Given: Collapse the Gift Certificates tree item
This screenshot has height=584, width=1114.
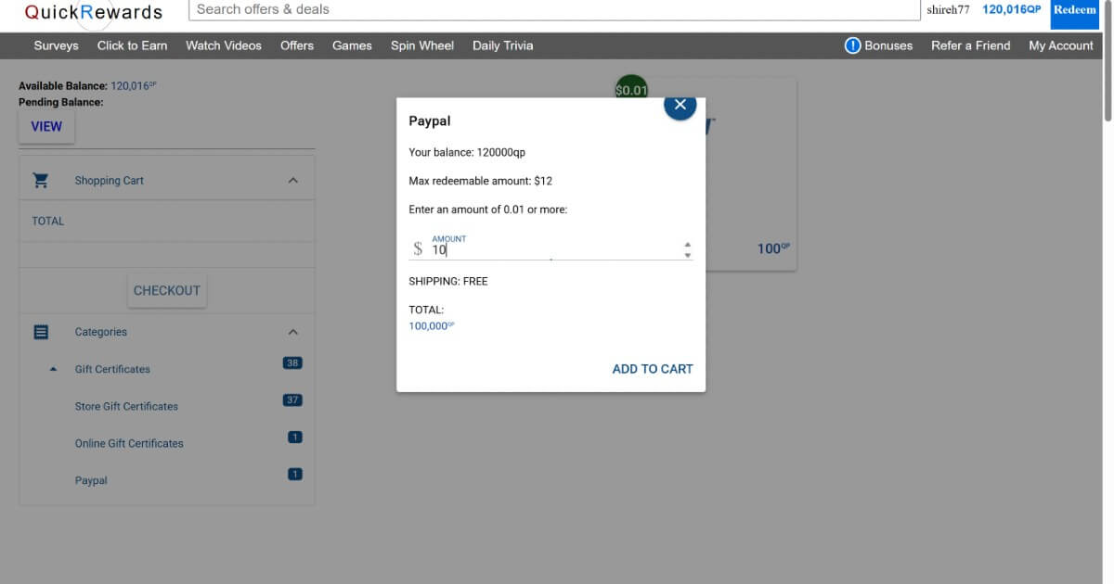Looking at the screenshot, I should coord(52,369).
